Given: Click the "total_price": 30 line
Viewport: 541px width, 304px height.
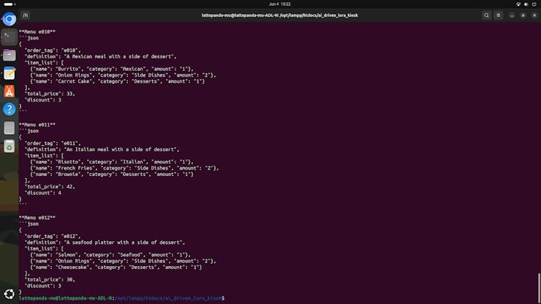Looking at the screenshot, I should tap(50, 280).
